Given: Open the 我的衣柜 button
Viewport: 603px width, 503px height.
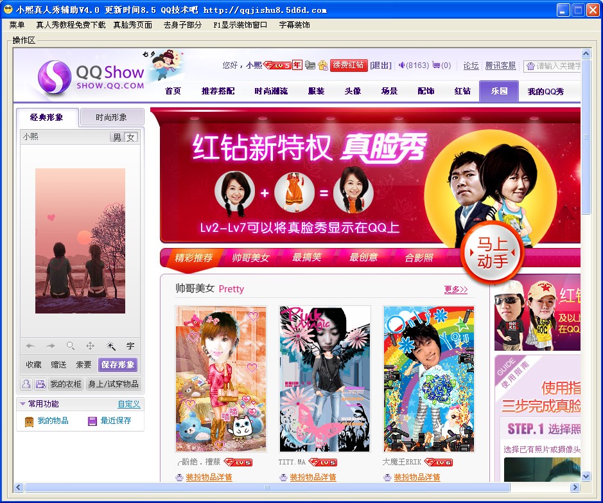Looking at the screenshot, I should (66, 384).
